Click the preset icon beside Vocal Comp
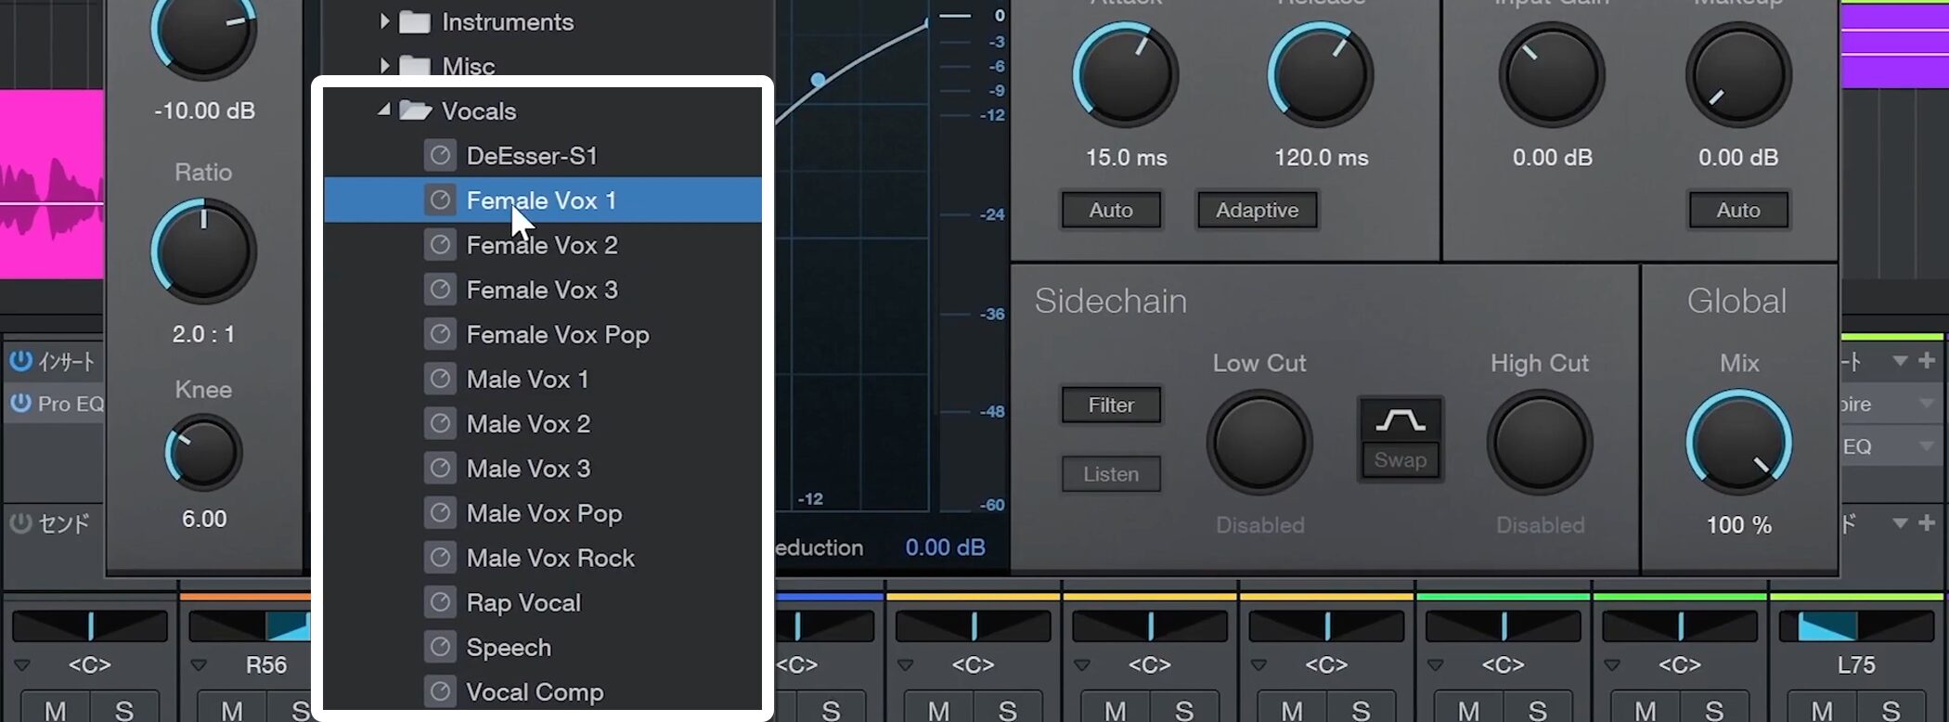Screen dimensions: 1949x722 440,691
